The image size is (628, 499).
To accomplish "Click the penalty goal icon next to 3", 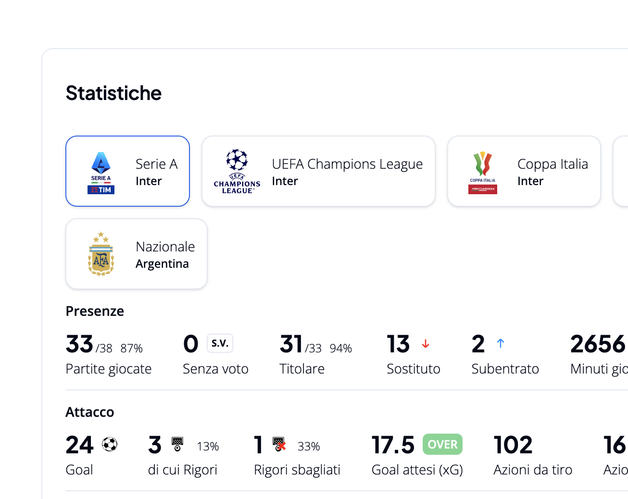I will point(177,444).
